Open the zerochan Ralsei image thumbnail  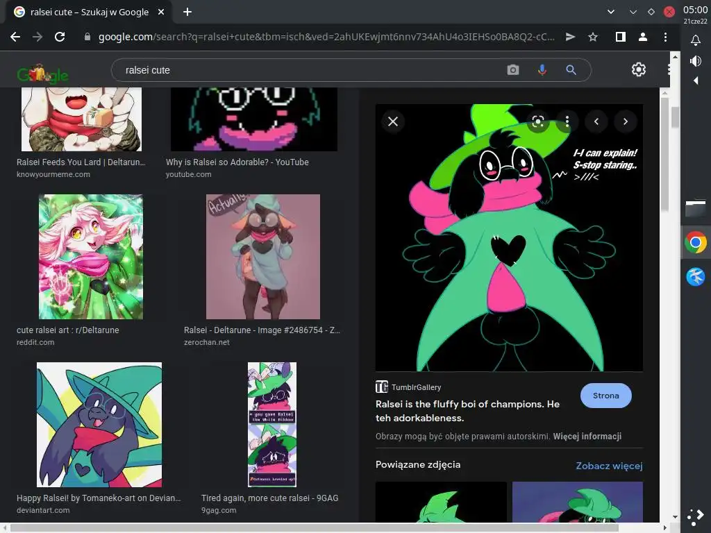coord(263,257)
